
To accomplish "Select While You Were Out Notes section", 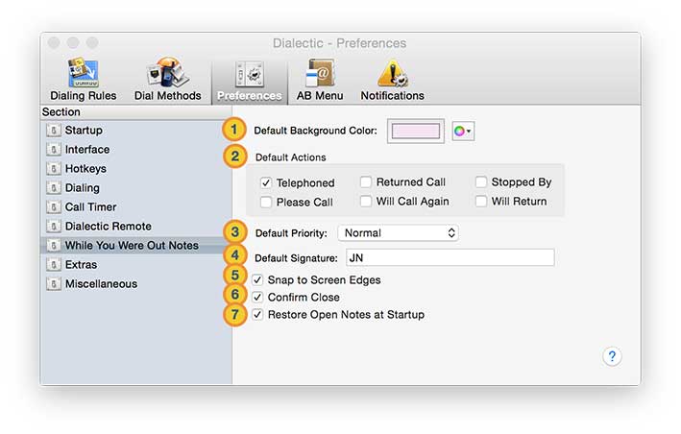I will [x=136, y=245].
